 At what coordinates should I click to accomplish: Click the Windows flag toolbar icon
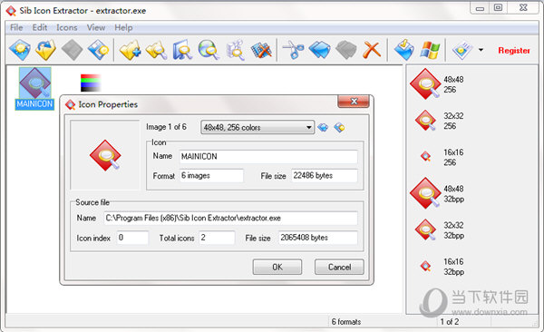click(x=430, y=50)
